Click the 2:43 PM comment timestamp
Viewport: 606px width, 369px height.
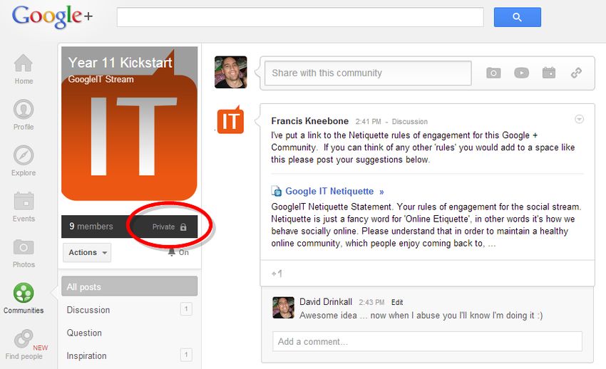(371, 302)
